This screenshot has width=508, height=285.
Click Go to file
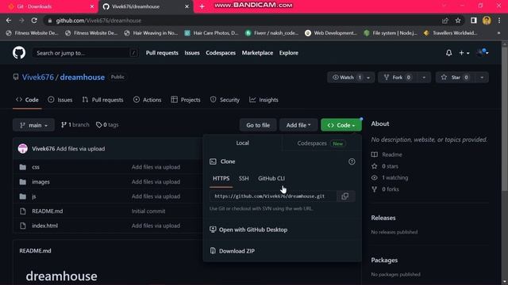coord(258,125)
